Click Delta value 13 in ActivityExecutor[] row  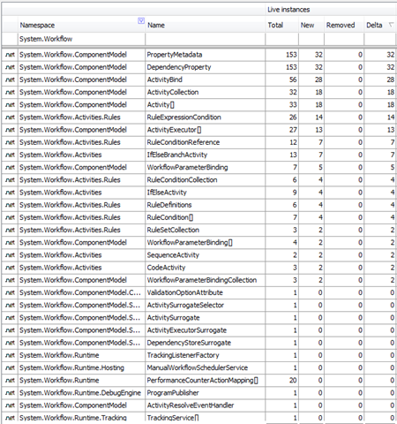tap(391, 130)
